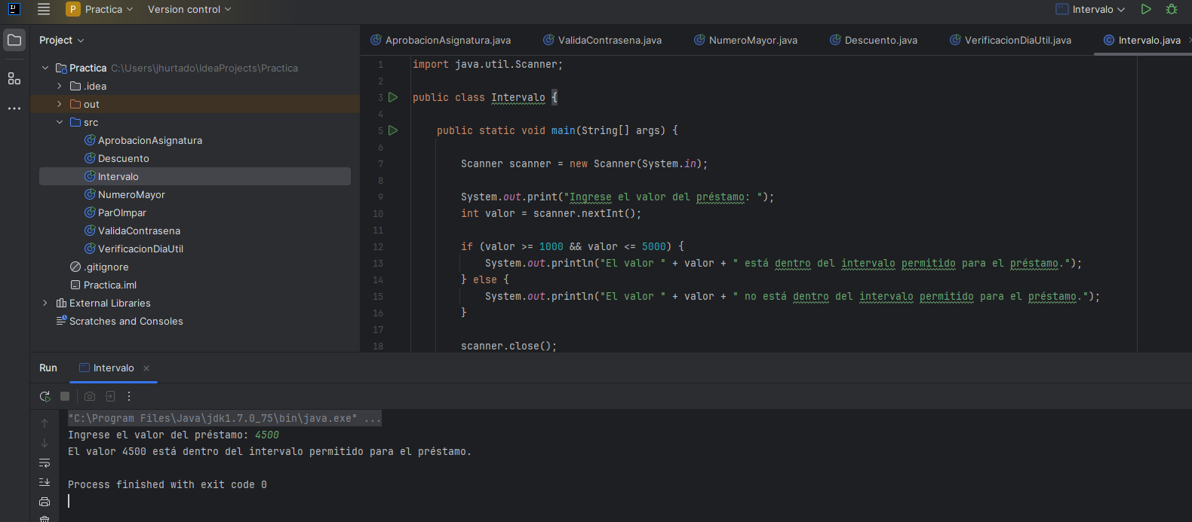The height and width of the screenshot is (522, 1192).
Task: Click run gutter icon beside main method
Action: (x=393, y=130)
